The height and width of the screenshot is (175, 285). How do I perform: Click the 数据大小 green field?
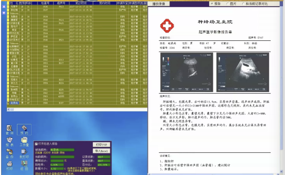[57, 169]
